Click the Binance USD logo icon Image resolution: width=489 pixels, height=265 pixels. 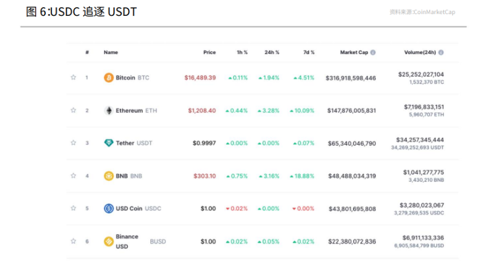[x=109, y=241]
